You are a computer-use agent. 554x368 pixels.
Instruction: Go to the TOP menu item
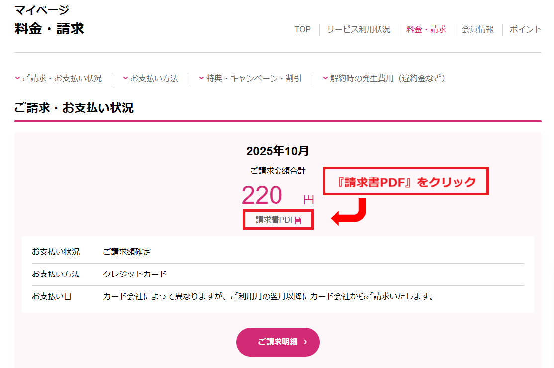click(x=302, y=29)
